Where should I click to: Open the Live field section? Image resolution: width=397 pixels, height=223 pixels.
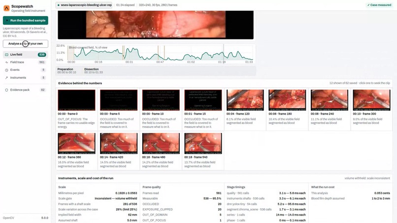pyautogui.click(x=26, y=55)
